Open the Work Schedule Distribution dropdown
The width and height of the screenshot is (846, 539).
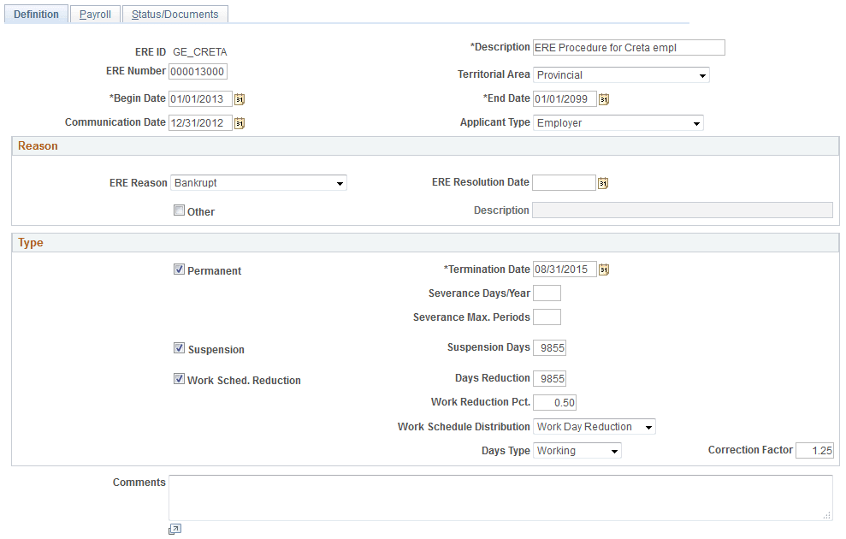point(648,426)
